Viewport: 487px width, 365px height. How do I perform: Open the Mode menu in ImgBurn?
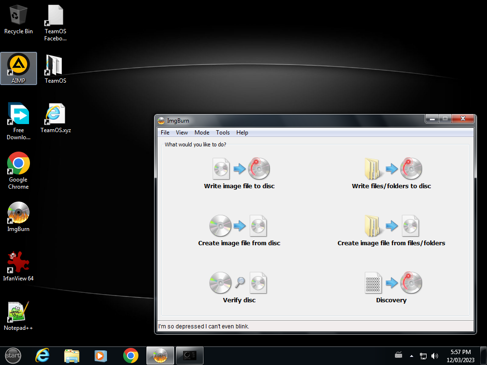click(x=202, y=133)
